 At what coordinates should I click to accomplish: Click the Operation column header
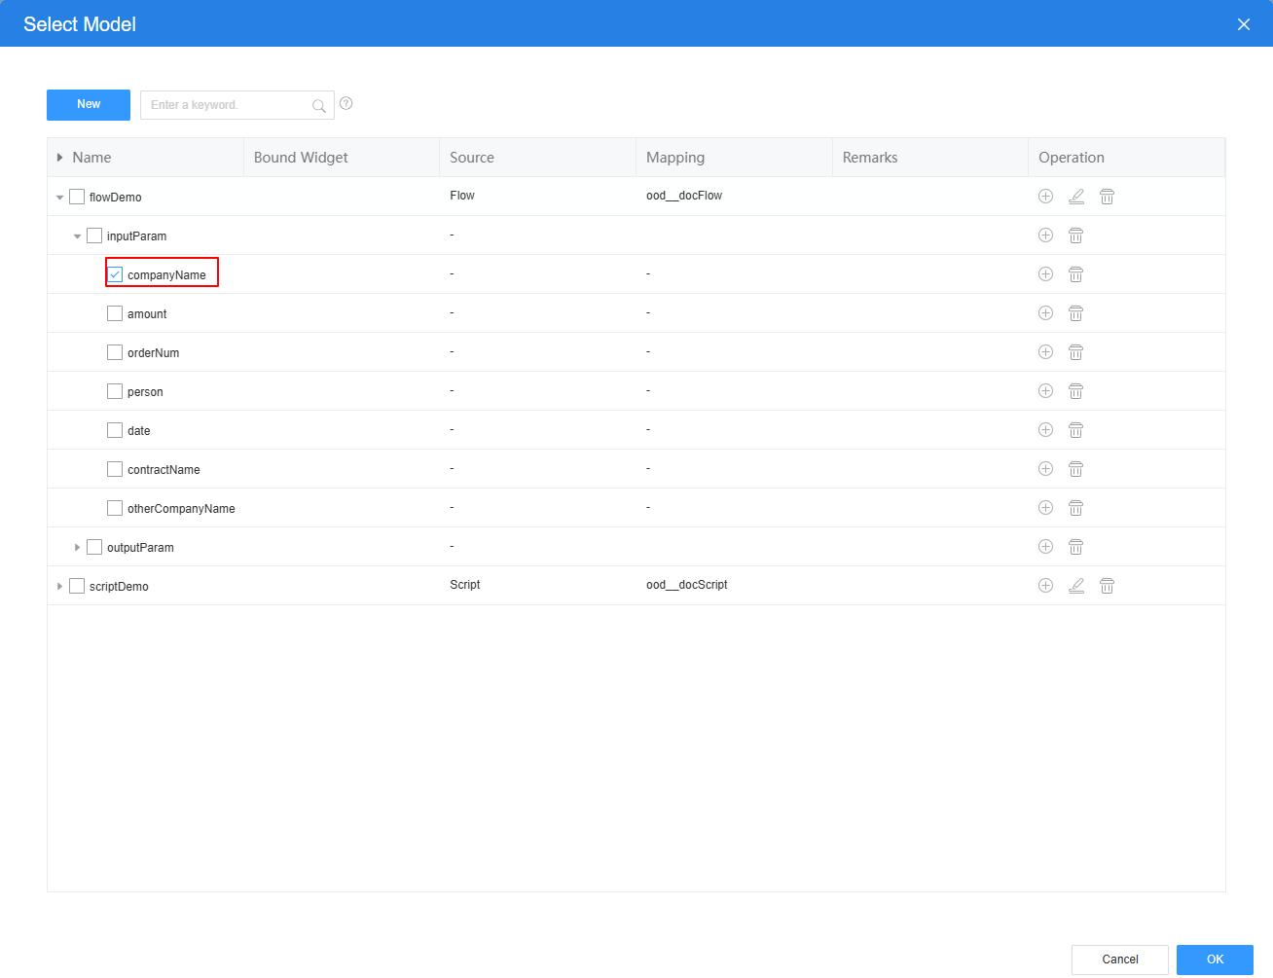point(1126,157)
